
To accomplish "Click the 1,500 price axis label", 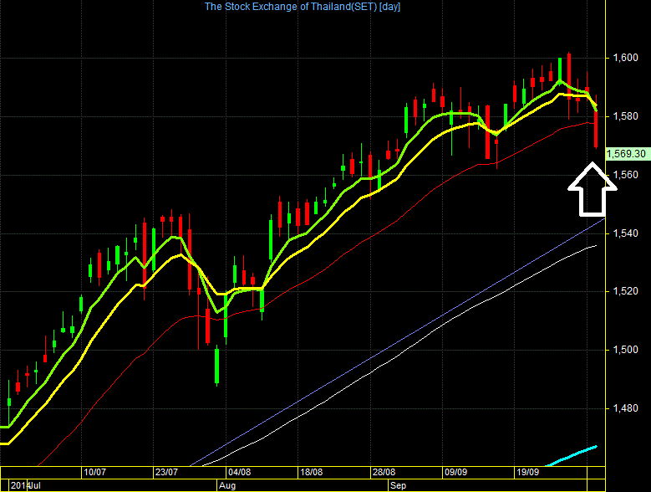I will click(626, 350).
